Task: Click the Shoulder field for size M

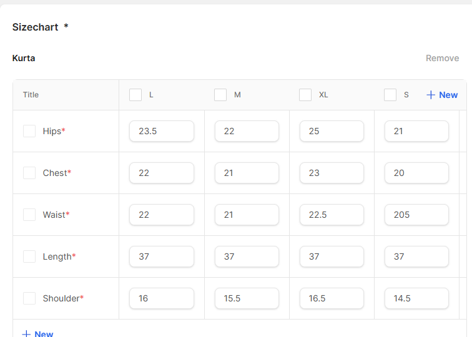Action: point(247,298)
